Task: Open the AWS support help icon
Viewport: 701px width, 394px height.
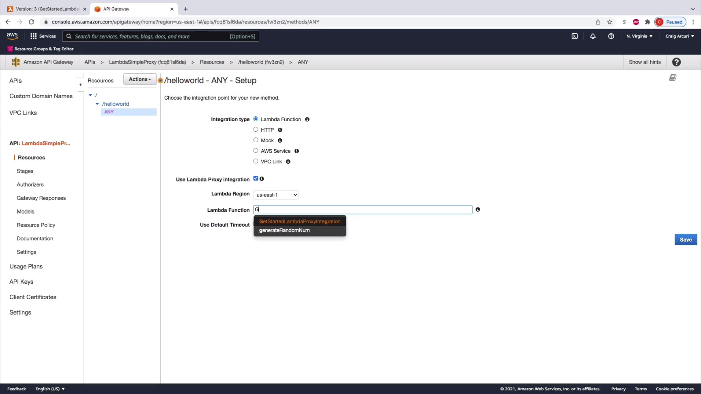Action: click(611, 36)
